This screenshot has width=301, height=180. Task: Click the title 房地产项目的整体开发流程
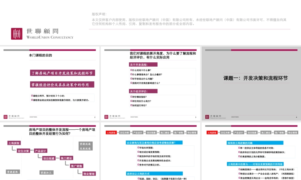62,132
